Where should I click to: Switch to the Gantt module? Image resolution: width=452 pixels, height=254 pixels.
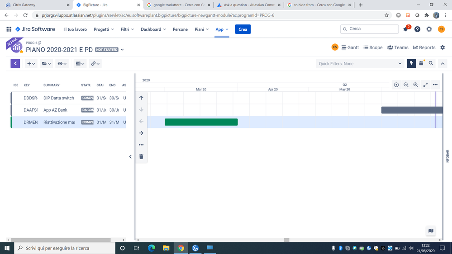point(350,47)
